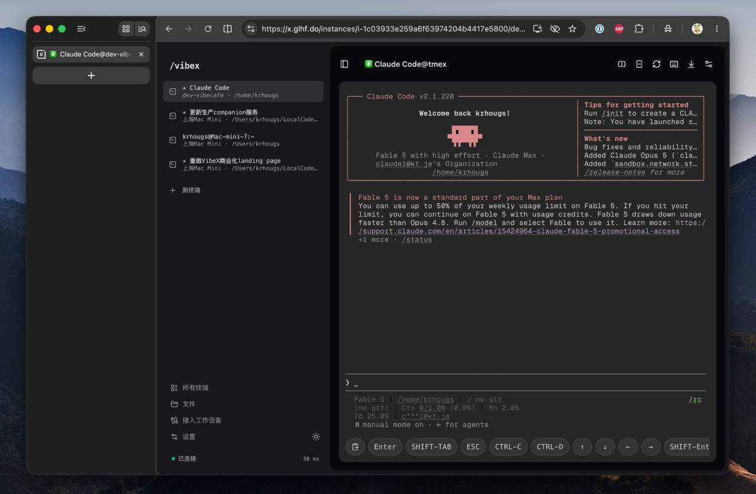This screenshot has width=756, height=494.
Task: Open the browser extensions puzzle menu
Action: [x=638, y=28]
